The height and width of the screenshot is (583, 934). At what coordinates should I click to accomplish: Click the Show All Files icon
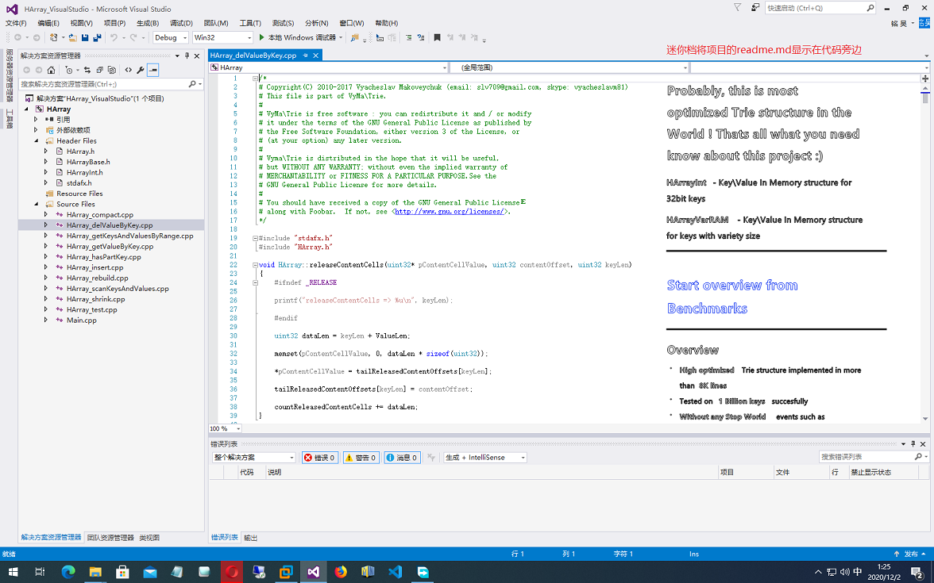point(111,70)
